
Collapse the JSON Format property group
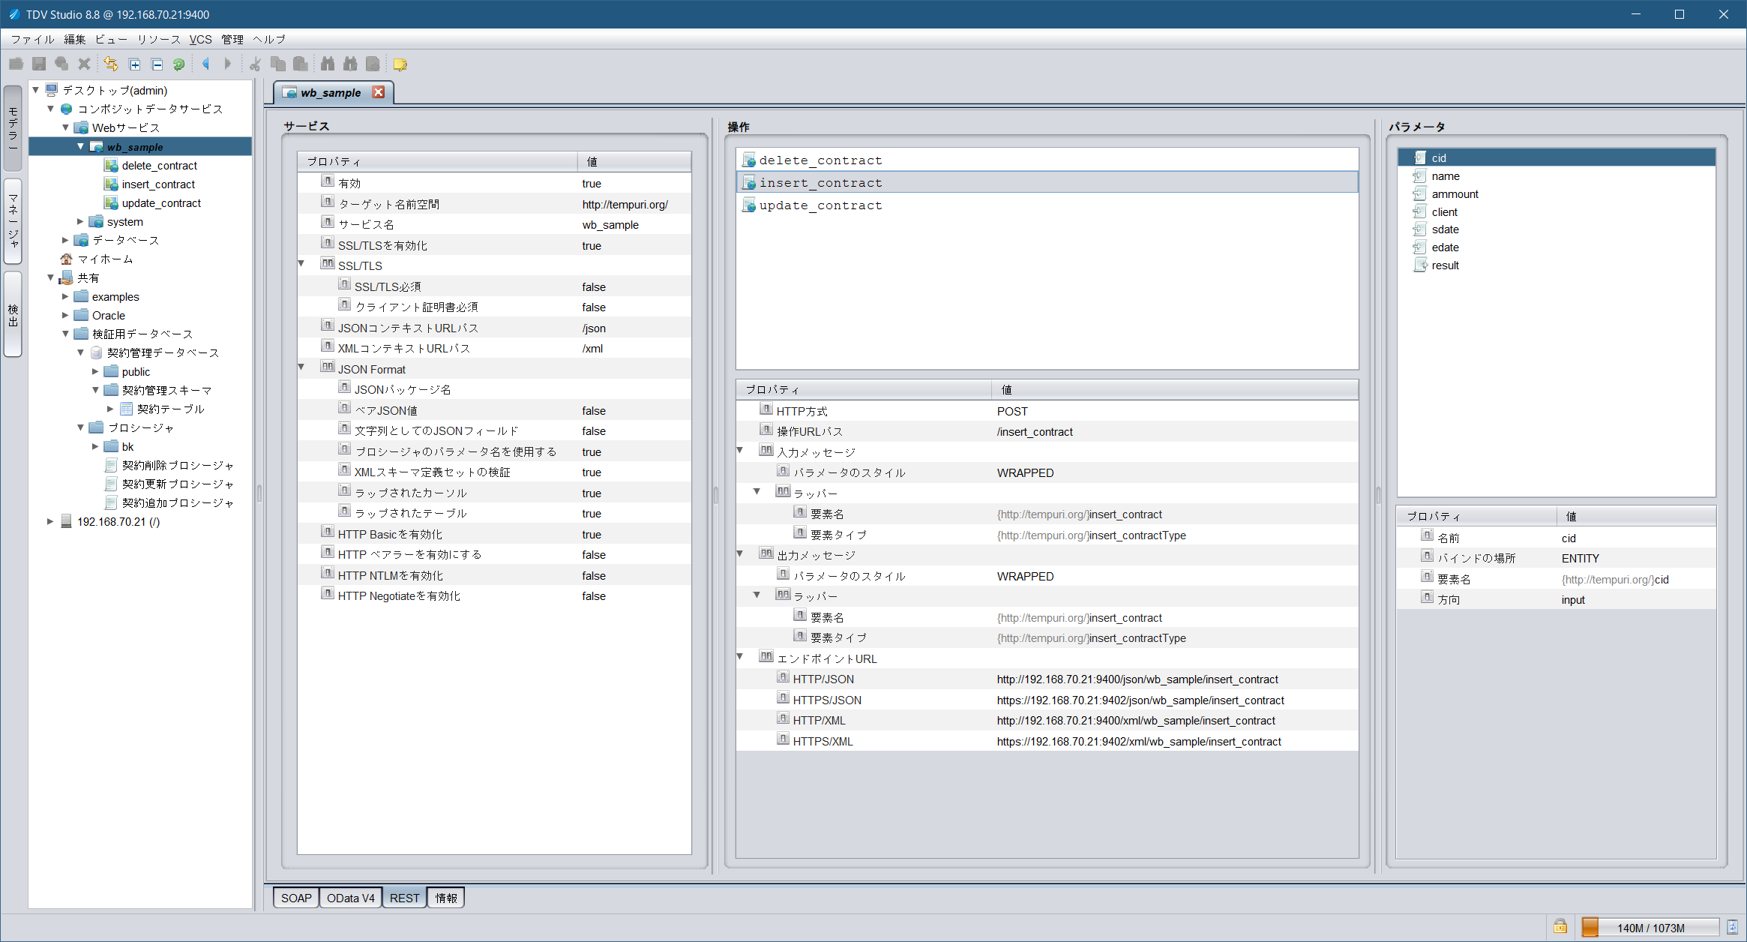coord(301,367)
